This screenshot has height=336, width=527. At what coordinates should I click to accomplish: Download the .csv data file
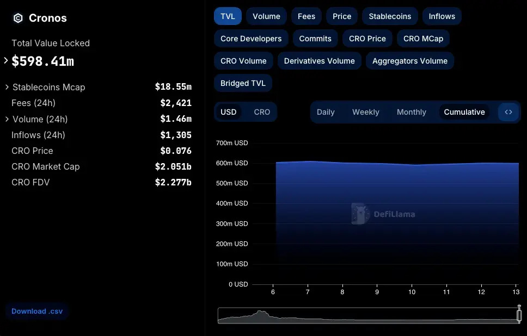[x=37, y=311]
